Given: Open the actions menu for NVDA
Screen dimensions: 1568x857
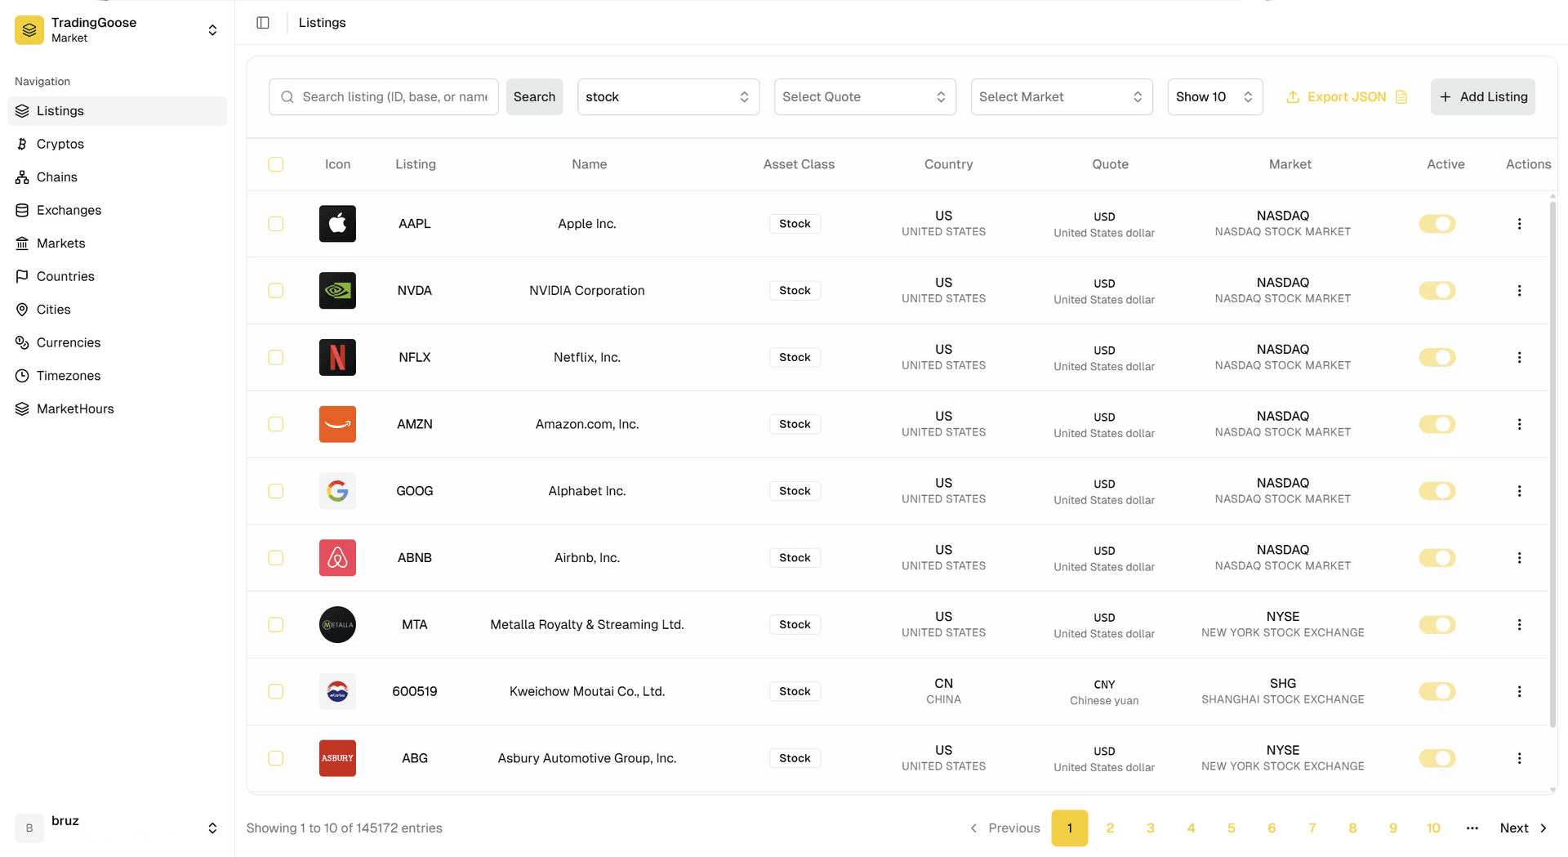Looking at the screenshot, I should 1519,291.
